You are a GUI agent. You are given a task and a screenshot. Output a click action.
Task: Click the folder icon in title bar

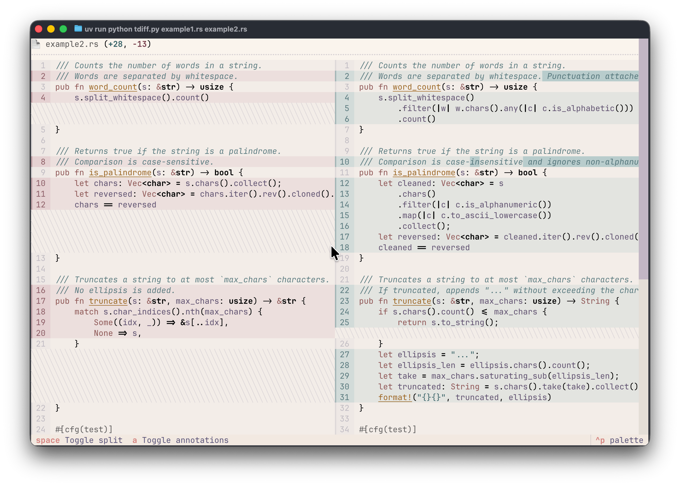[x=78, y=29]
